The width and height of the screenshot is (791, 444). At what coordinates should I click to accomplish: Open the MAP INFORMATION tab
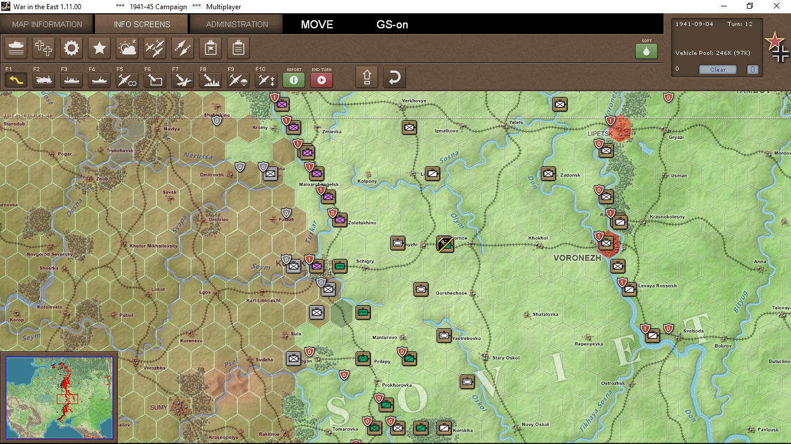(47, 24)
